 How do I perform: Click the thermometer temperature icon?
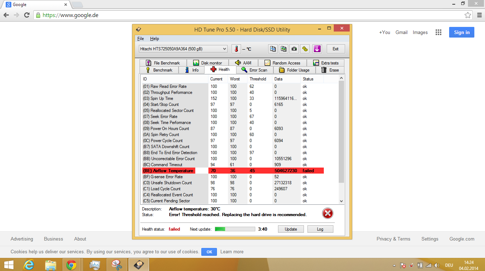coord(236,49)
